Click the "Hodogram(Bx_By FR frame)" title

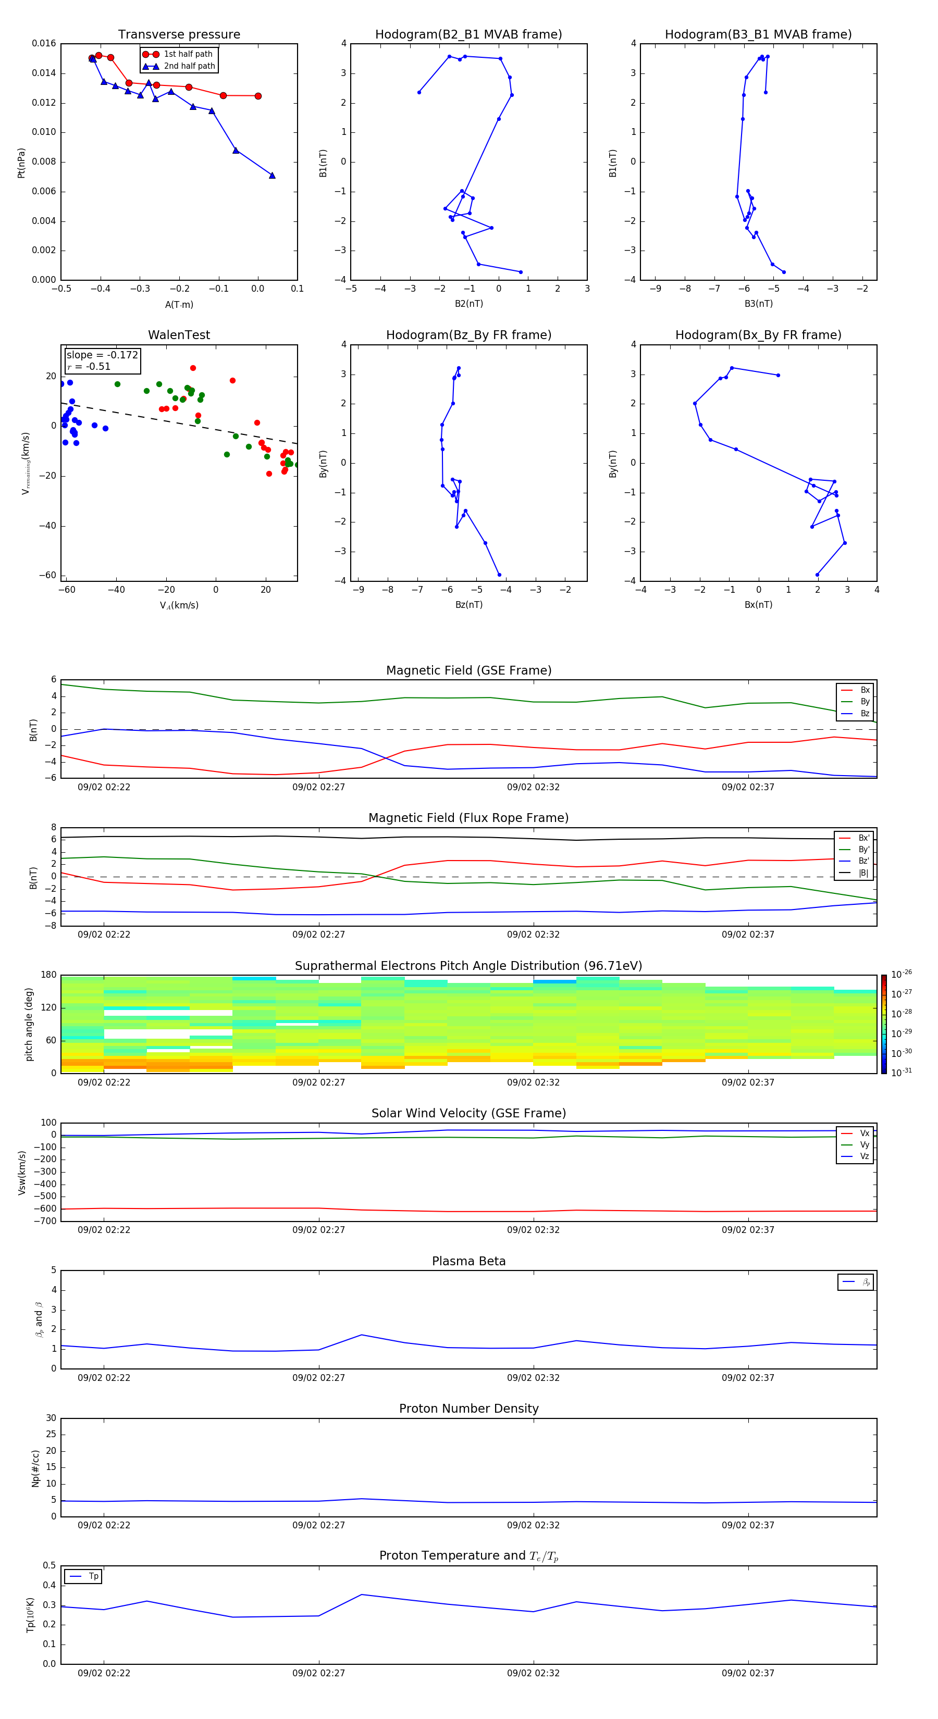(758, 335)
